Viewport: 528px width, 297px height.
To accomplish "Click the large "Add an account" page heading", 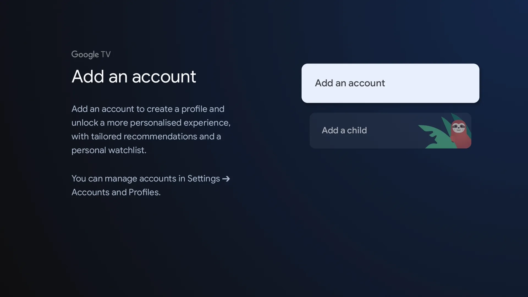I will click(134, 76).
